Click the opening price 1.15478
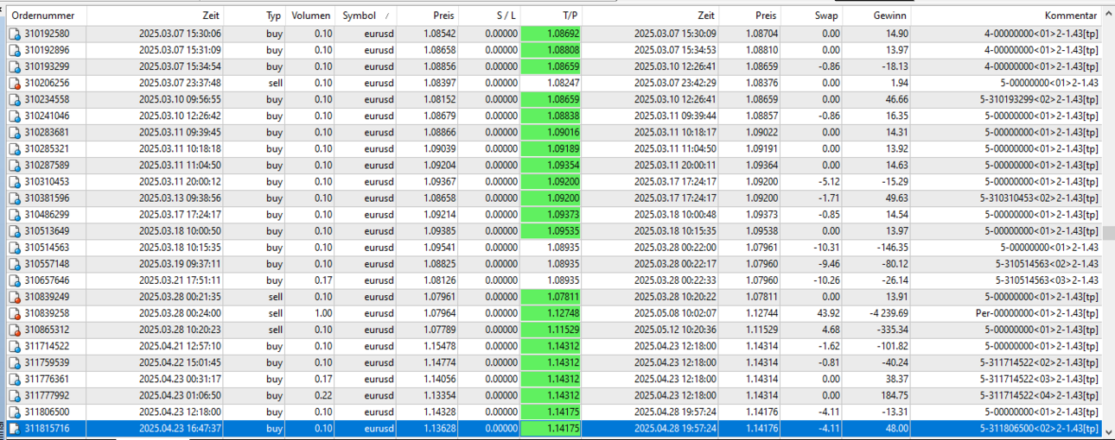This screenshot has height=440, width=1115. pyautogui.click(x=439, y=345)
